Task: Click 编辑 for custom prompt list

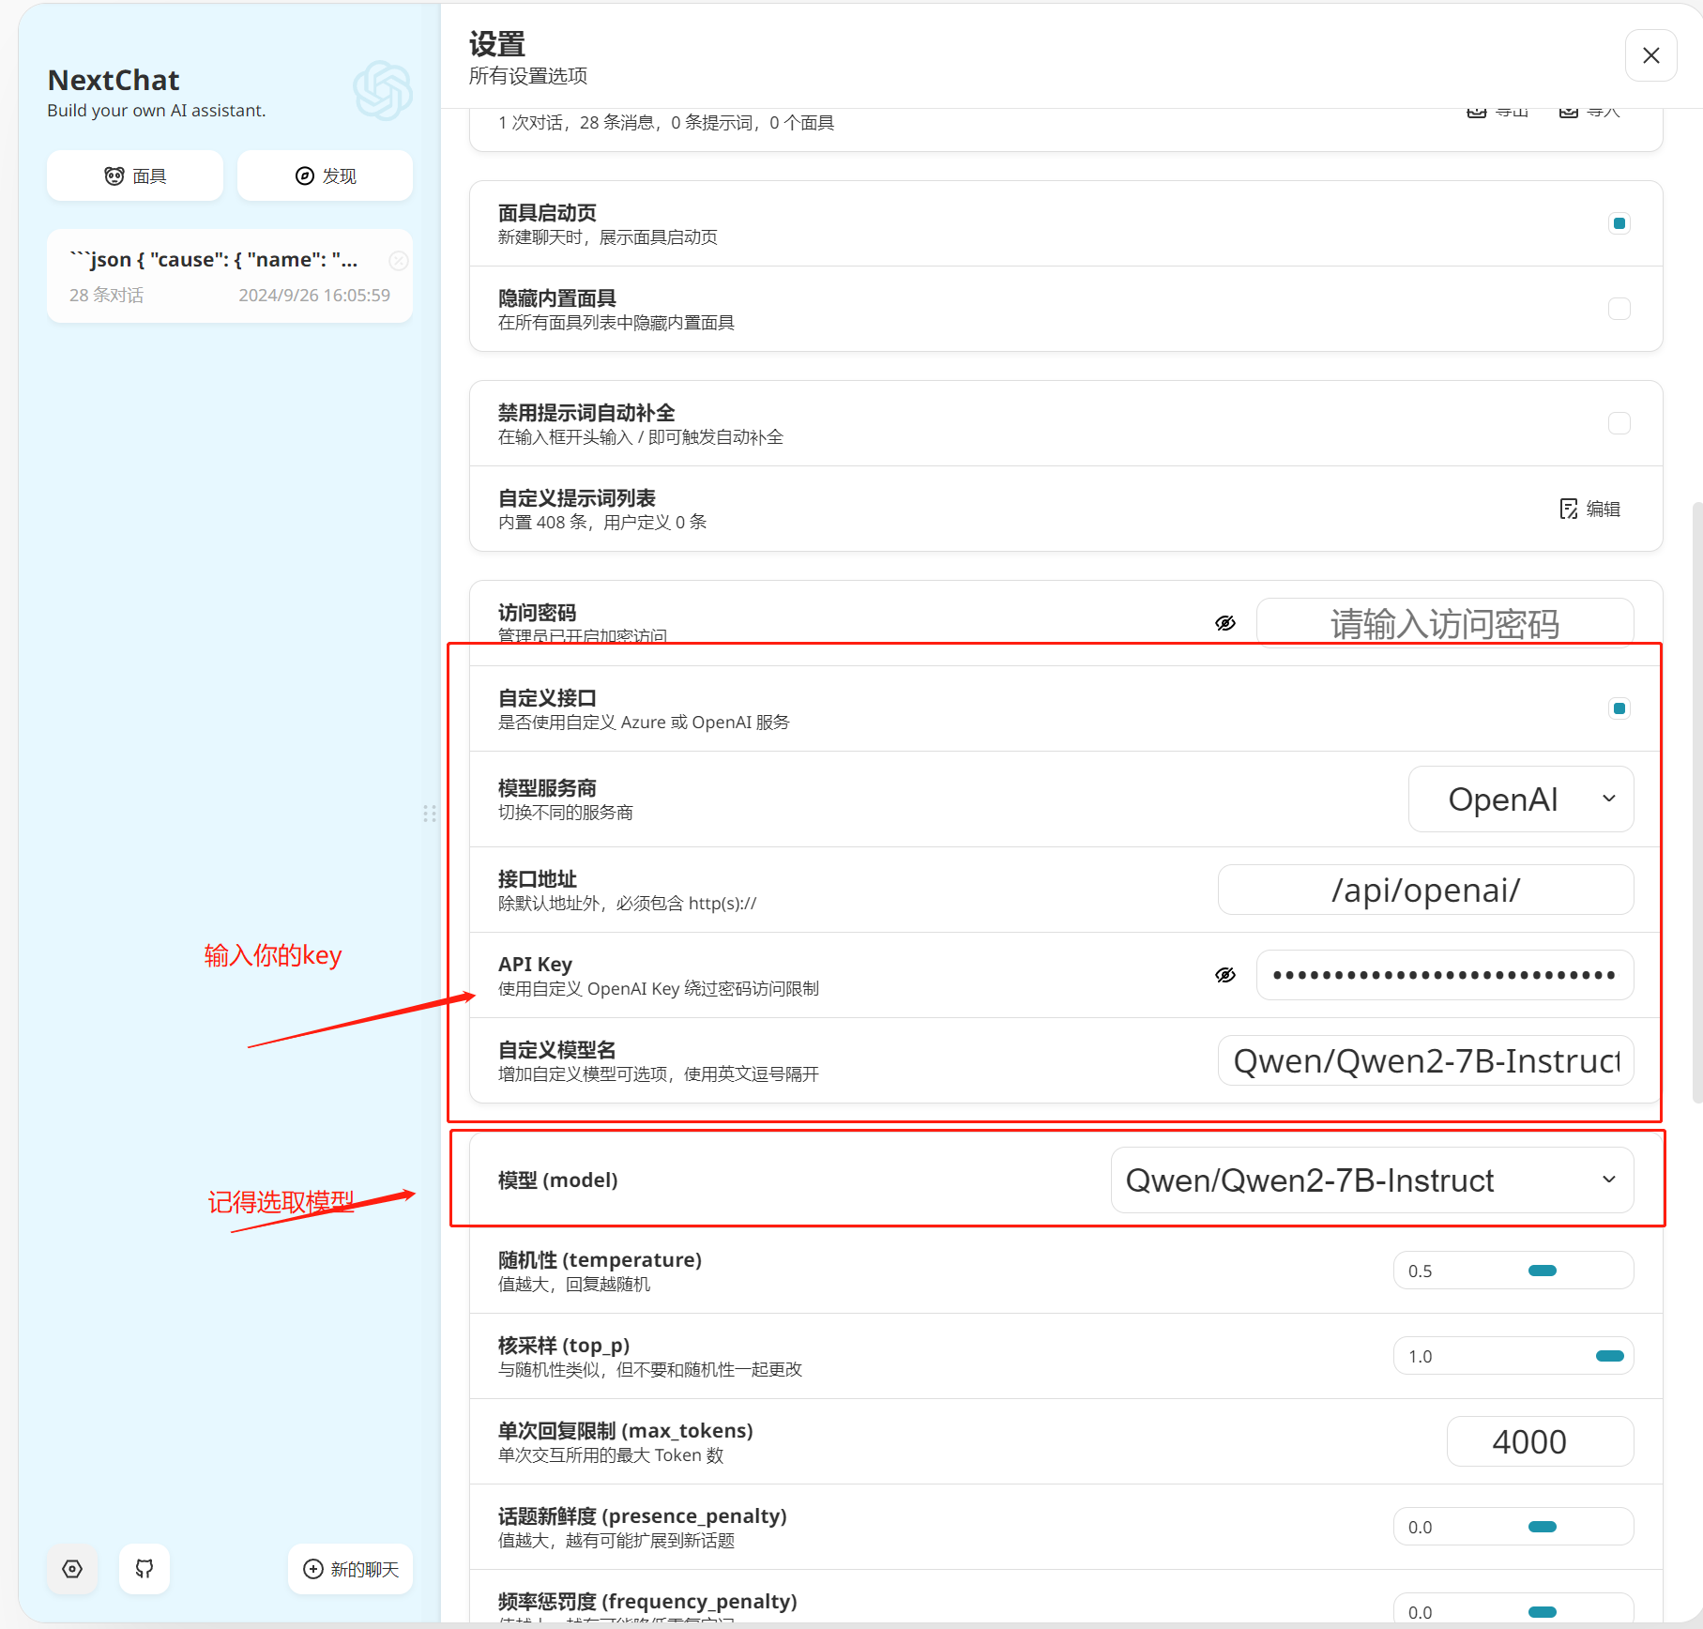Action: point(1590,509)
